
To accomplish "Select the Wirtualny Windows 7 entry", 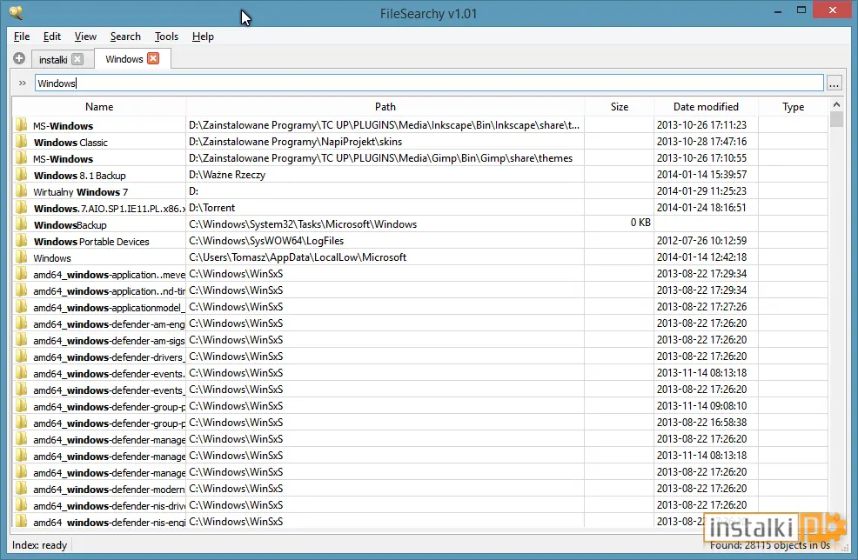I will pyautogui.click(x=80, y=192).
